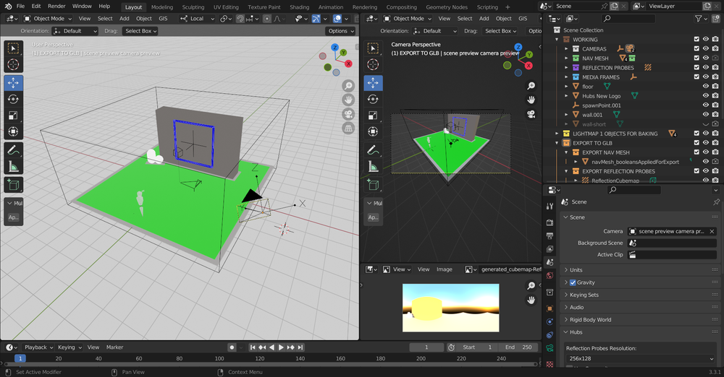Image resolution: width=724 pixels, height=377 pixels.
Task: Switch to the Geometry Nodes workspace tab
Action: pyautogui.click(x=447, y=7)
